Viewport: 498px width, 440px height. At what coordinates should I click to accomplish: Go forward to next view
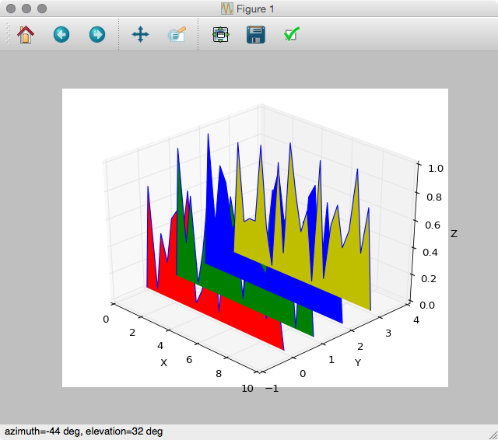(96, 34)
